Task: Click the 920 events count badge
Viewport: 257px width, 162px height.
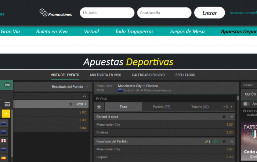Action: point(7,85)
